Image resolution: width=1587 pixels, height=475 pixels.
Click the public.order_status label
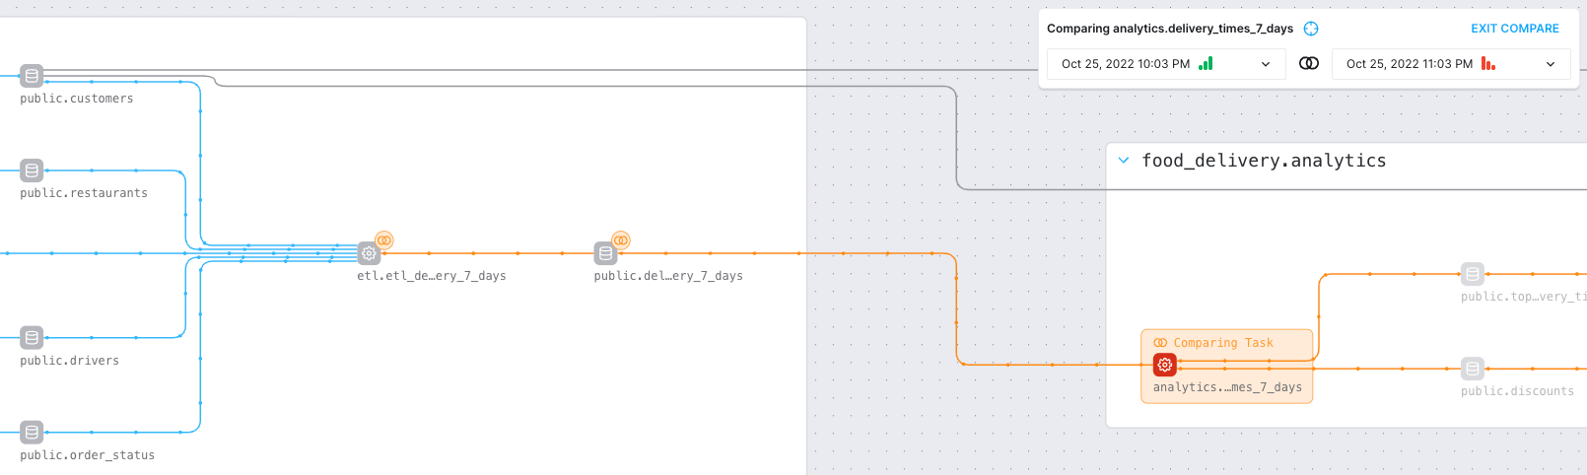pos(88,455)
